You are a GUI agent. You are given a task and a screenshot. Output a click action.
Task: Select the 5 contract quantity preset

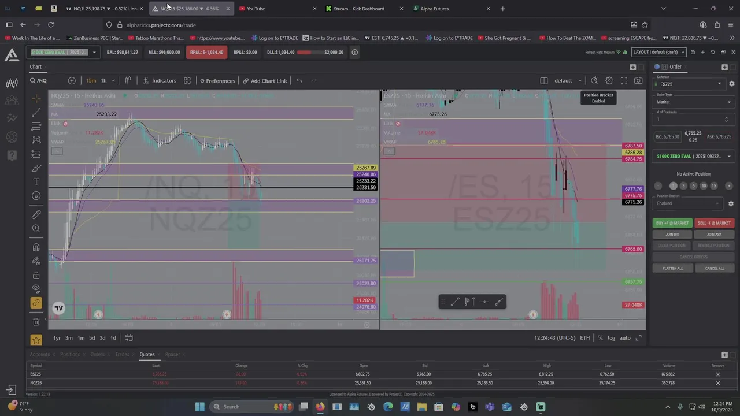pos(693,185)
